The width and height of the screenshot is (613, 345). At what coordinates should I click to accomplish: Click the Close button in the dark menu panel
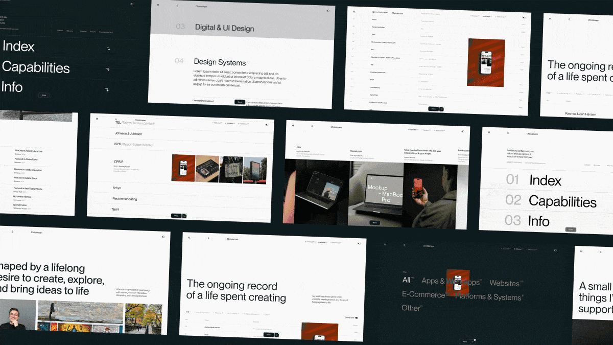[43, 95]
